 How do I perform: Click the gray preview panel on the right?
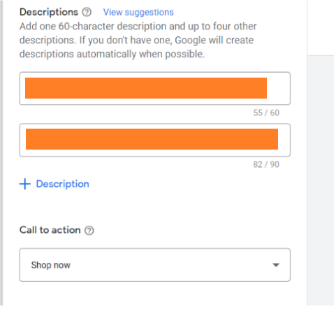click(x=321, y=180)
